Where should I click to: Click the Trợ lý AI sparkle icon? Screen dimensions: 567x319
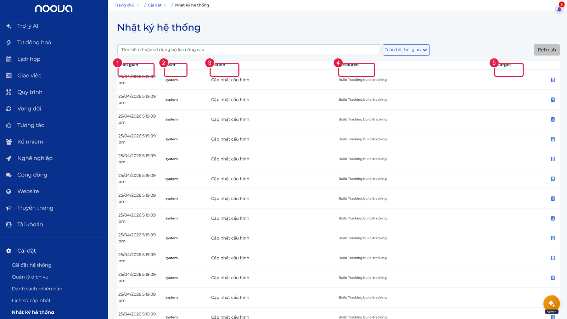[9, 26]
